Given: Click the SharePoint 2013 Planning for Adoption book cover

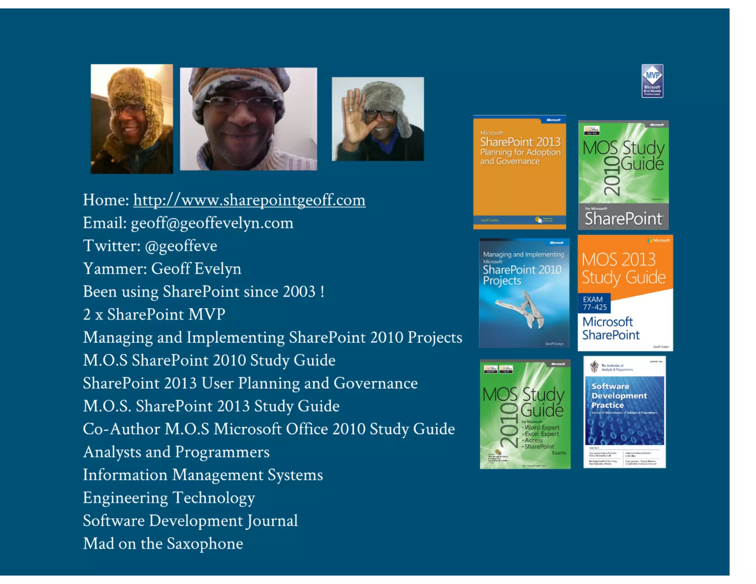Looking at the screenshot, I should click(x=520, y=172).
